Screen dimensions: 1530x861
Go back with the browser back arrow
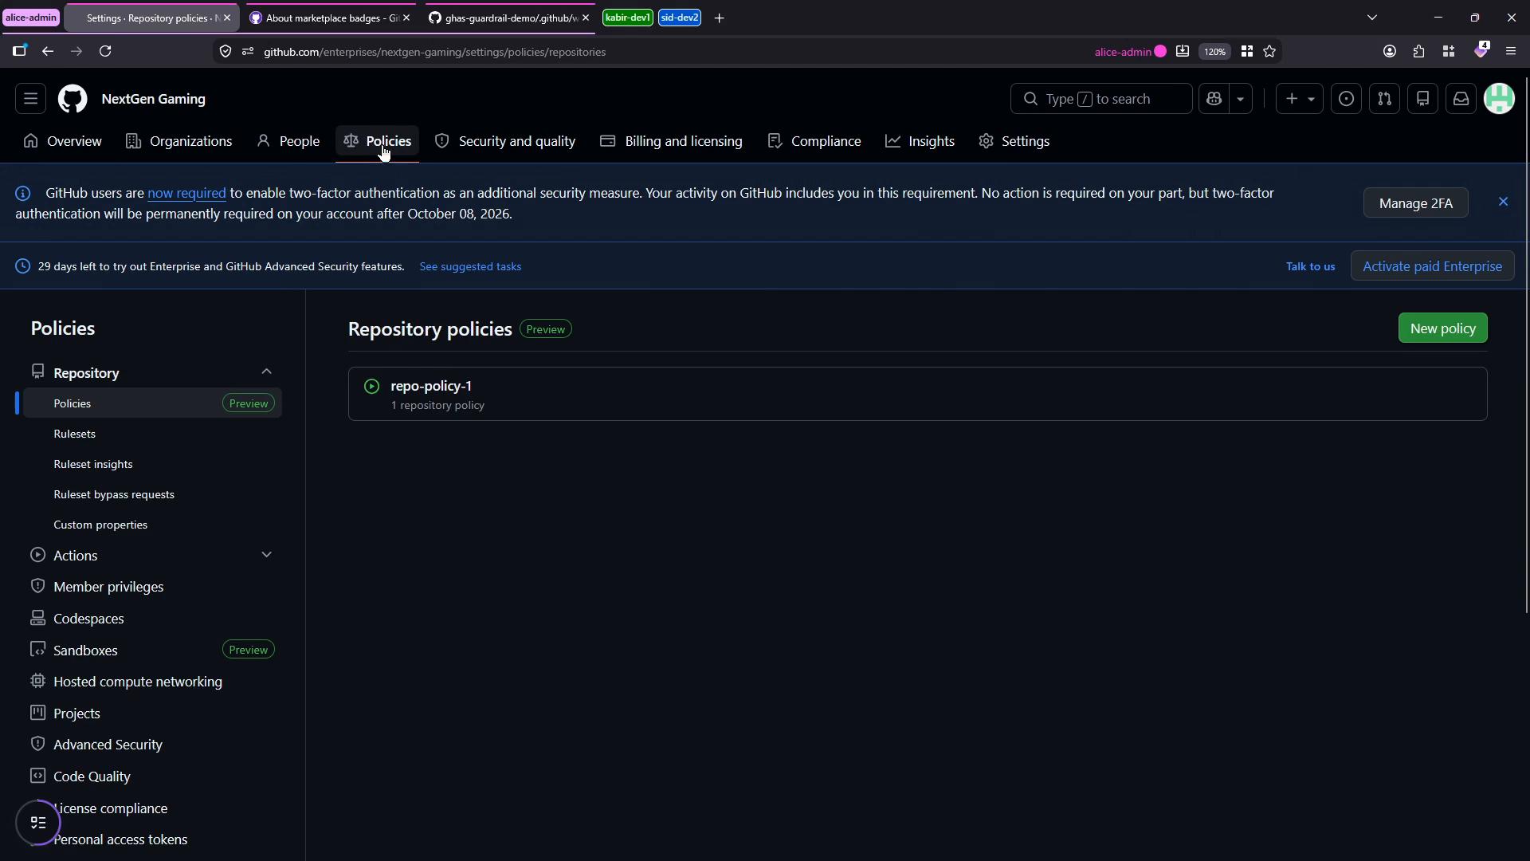[48, 52]
